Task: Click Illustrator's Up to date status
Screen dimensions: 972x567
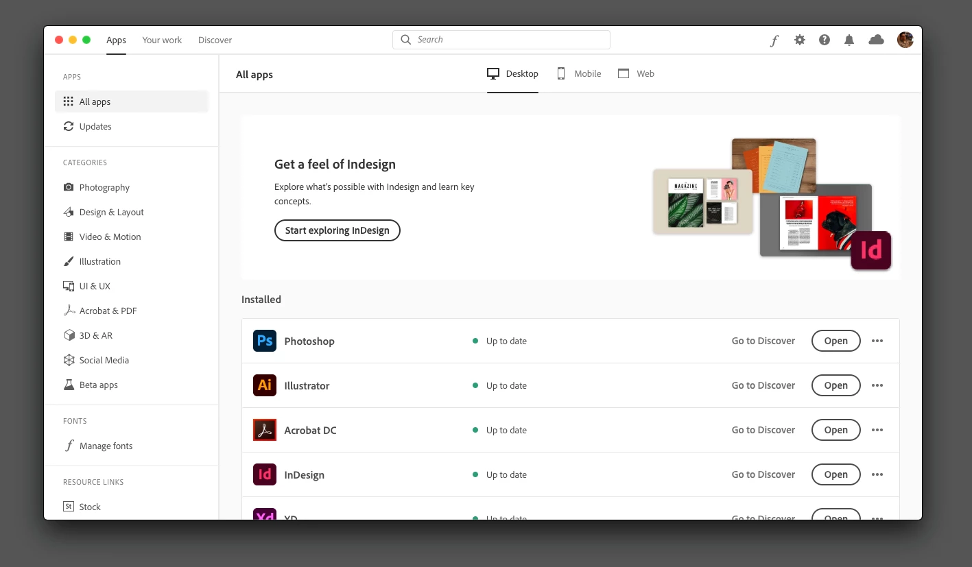Action: point(500,385)
